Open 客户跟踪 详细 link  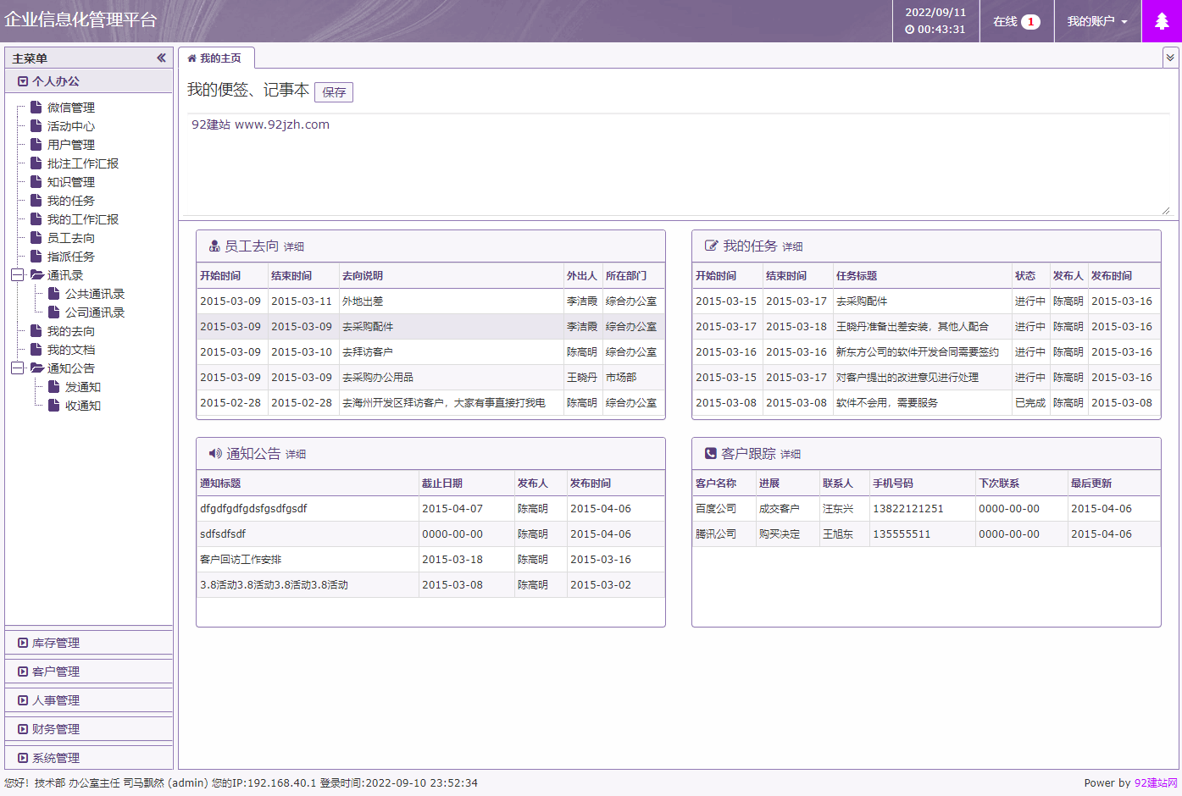click(791, 455)
